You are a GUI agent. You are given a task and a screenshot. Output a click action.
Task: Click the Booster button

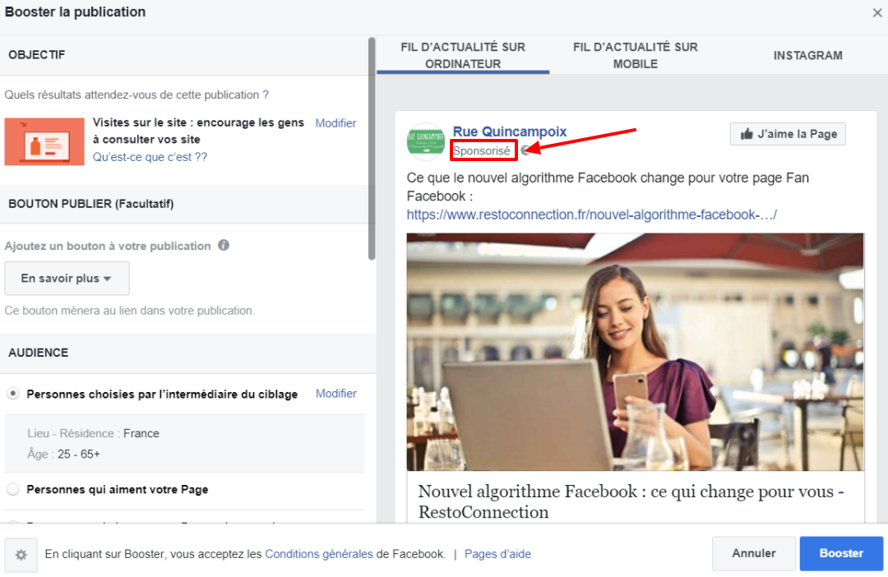pos(841,554)
